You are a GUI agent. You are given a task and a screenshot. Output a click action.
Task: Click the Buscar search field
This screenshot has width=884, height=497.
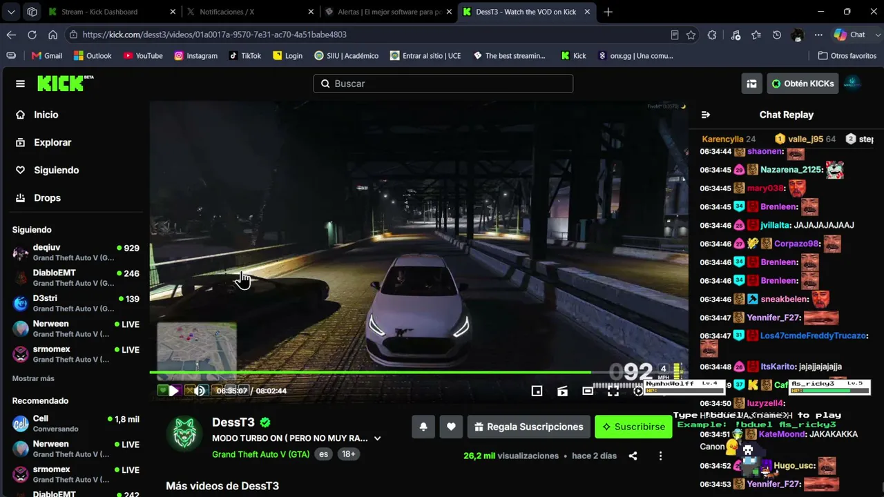[x=443, y=84]
